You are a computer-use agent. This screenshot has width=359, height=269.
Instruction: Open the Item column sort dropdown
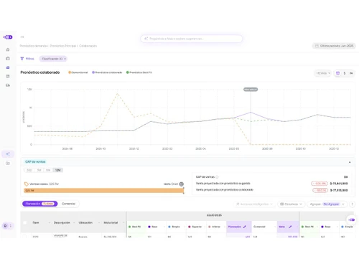[49, 222]
